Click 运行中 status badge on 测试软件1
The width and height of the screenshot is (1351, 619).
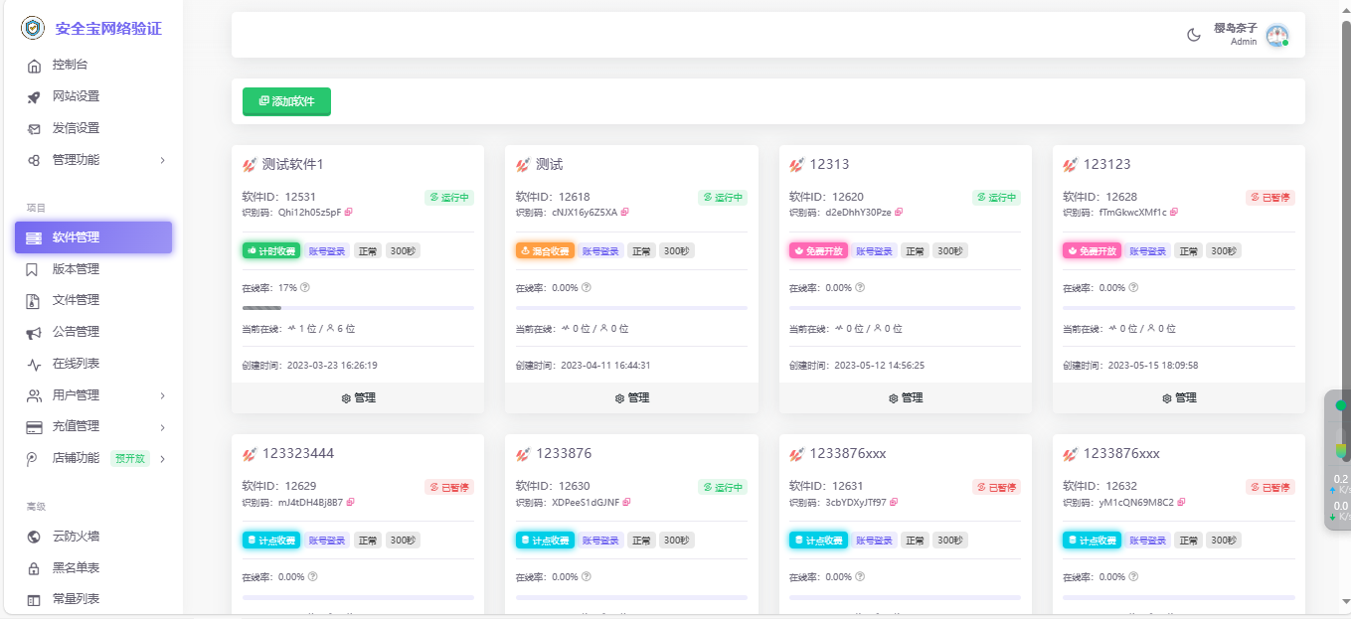click(x=449, y=198)
